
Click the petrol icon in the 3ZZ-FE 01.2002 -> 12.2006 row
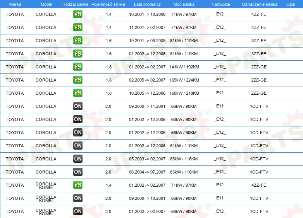tap(78, 54)
